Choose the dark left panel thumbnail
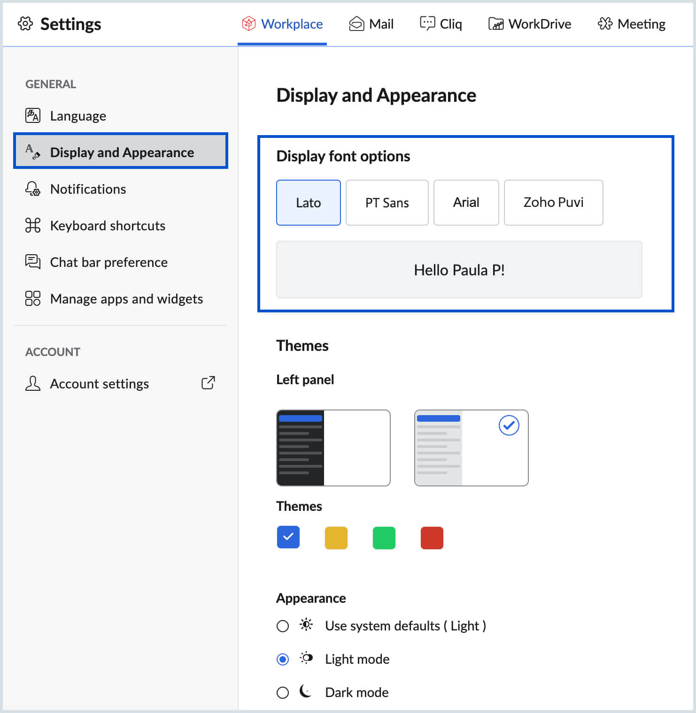 [x=333, y=448]
